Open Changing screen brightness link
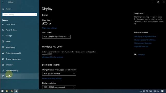The width and height of the screenshot is (166, 93). 145,40
